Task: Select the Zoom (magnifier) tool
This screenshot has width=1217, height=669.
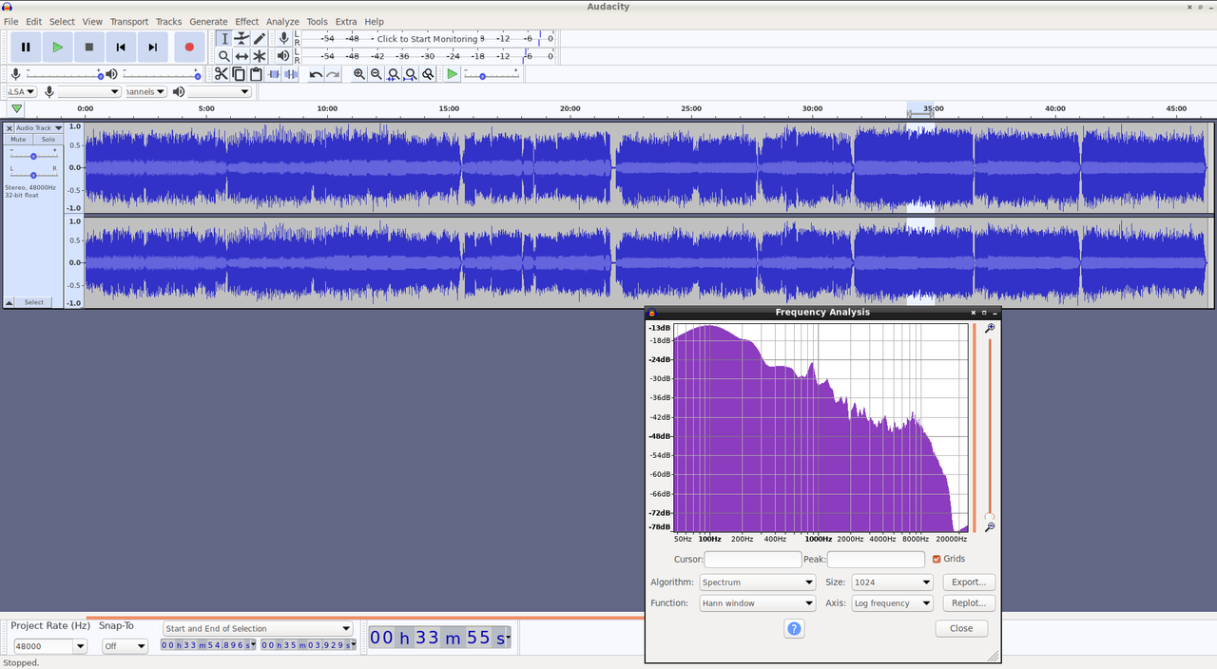Action: pyautogui.click(x=224, y=56)
